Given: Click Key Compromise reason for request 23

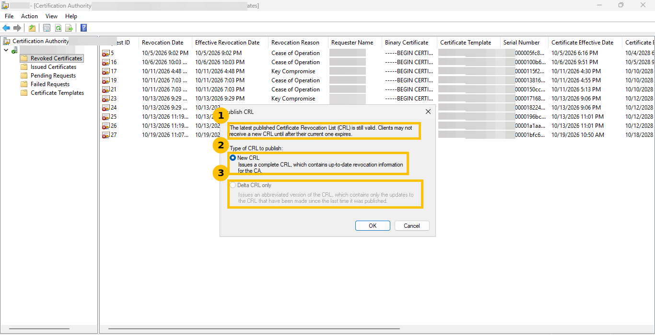Looking at the screenshot, I should click(293, 99).
